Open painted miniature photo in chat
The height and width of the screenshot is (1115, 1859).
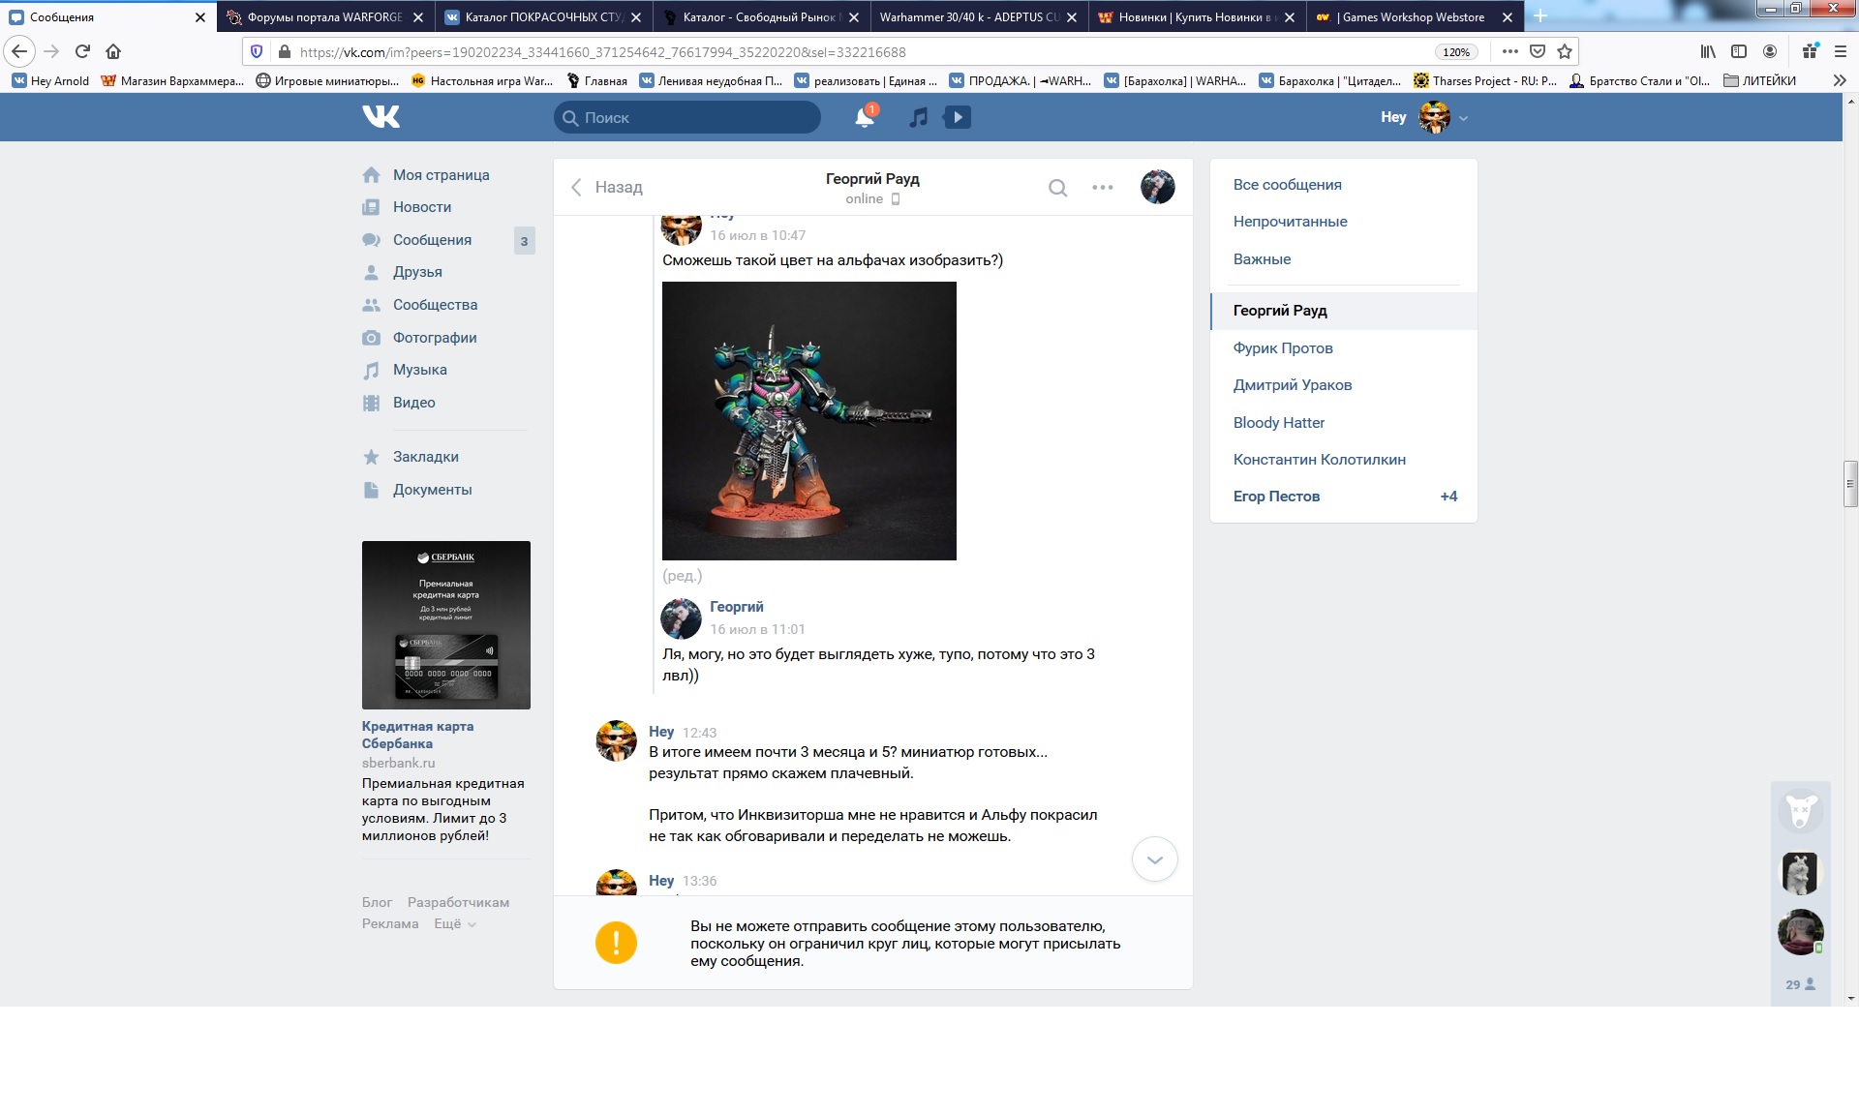click(x=809, y=421)
